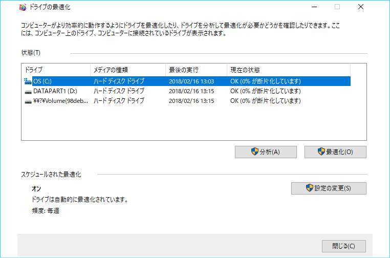Select the DATAPART1 (D:) drive name
The height and width of the screenshot is (258, 390).
point(58,91)
